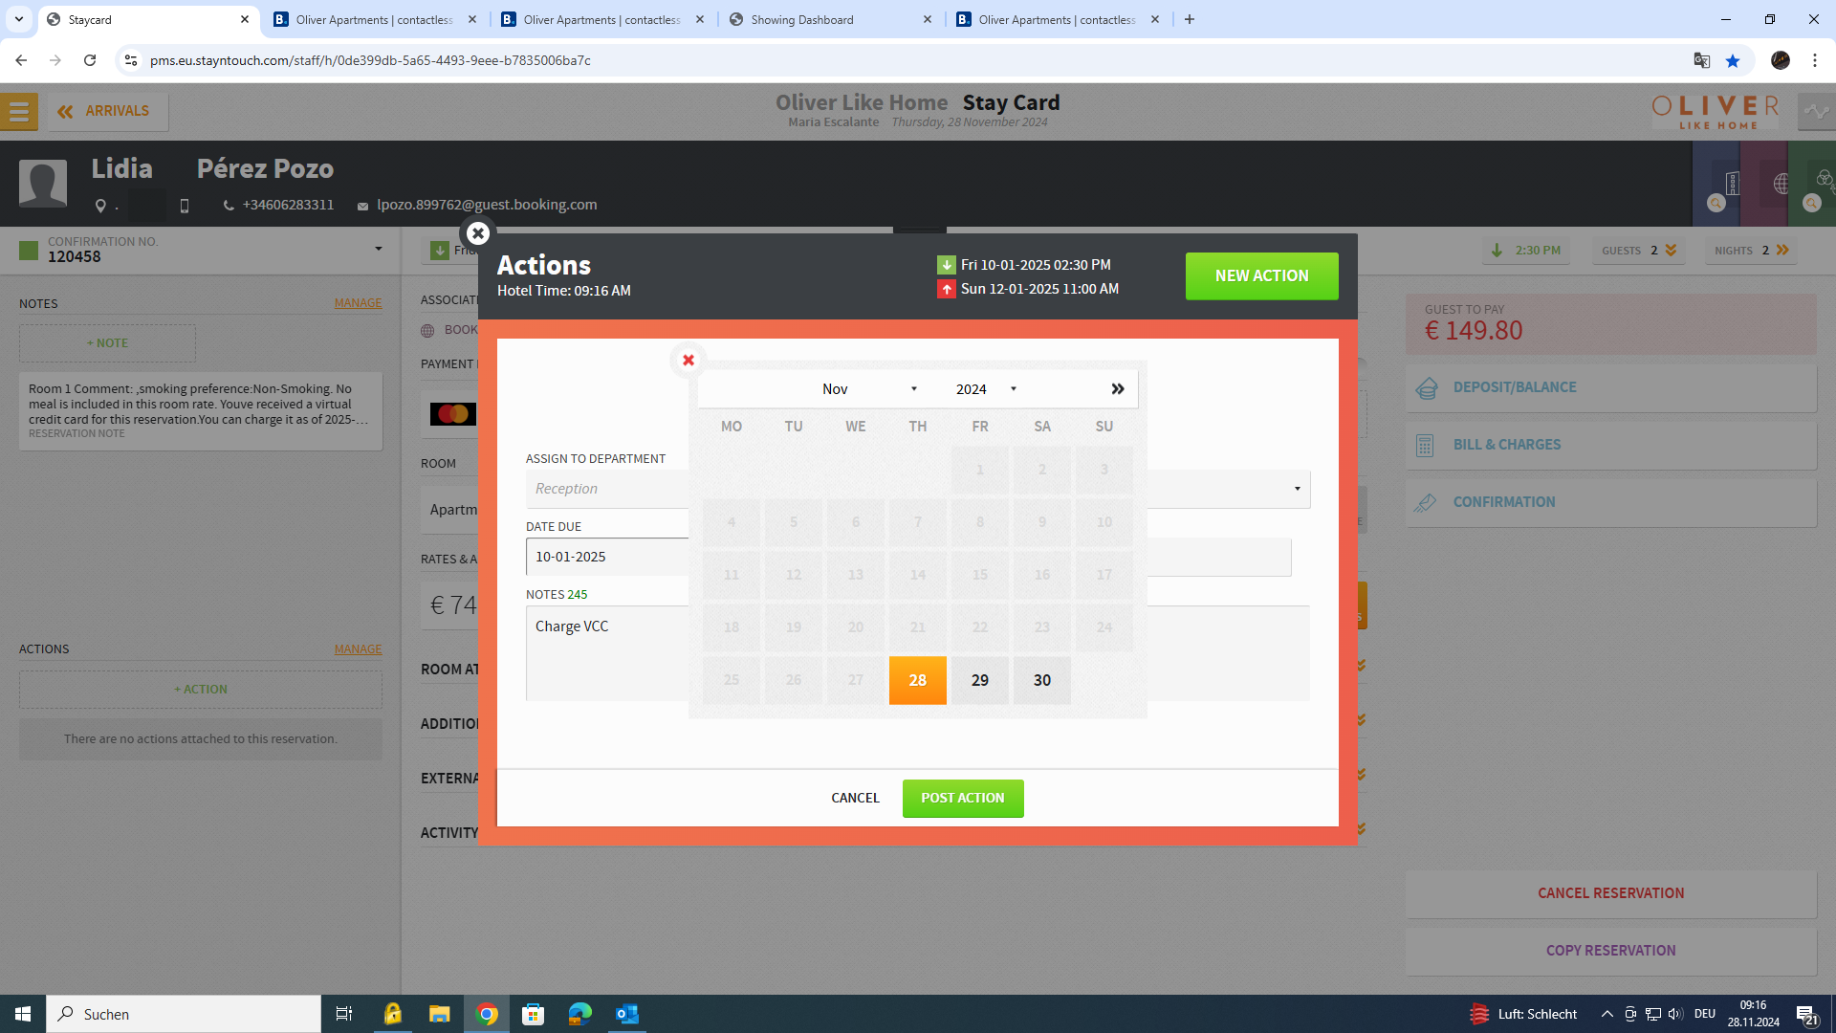Click New Action button
1836x1033 pixels.
[1261, 276]
